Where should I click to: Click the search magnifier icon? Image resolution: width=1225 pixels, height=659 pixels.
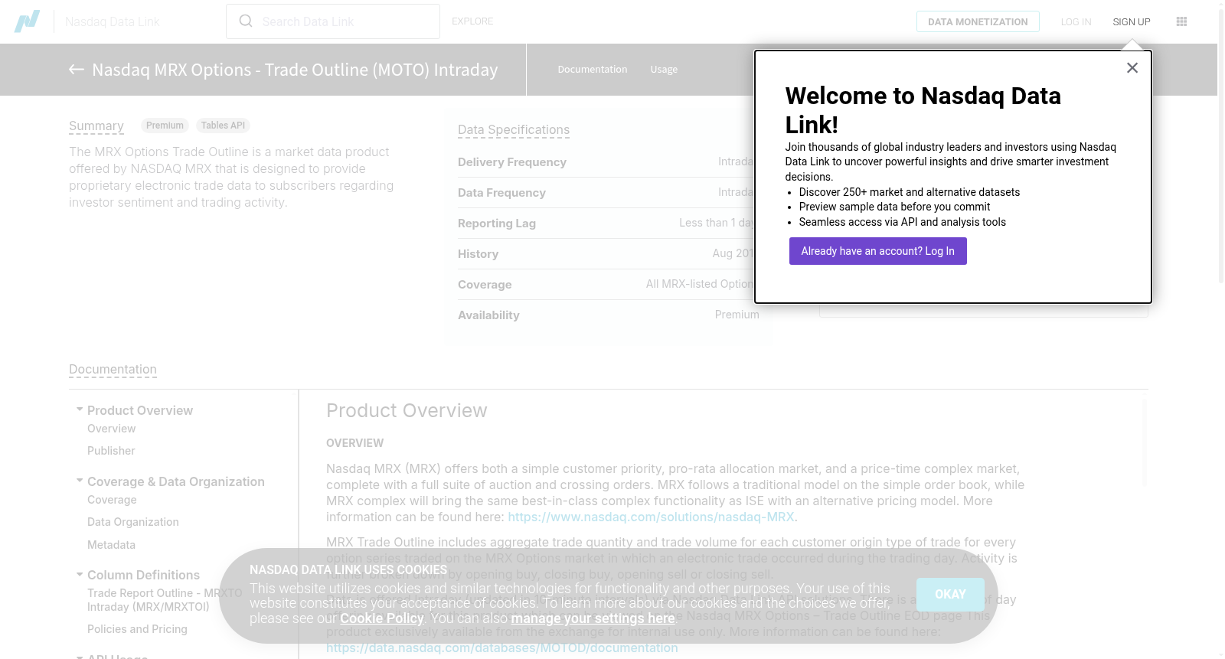pyautogui.click(x=246, y=21)
